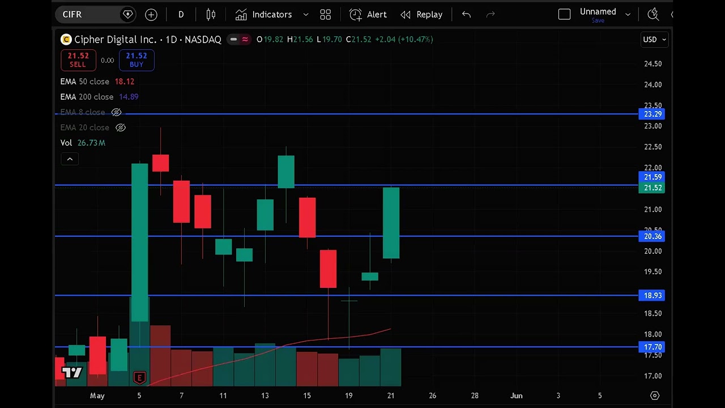
Task: Create a new Alert
Action: [368, 15]
